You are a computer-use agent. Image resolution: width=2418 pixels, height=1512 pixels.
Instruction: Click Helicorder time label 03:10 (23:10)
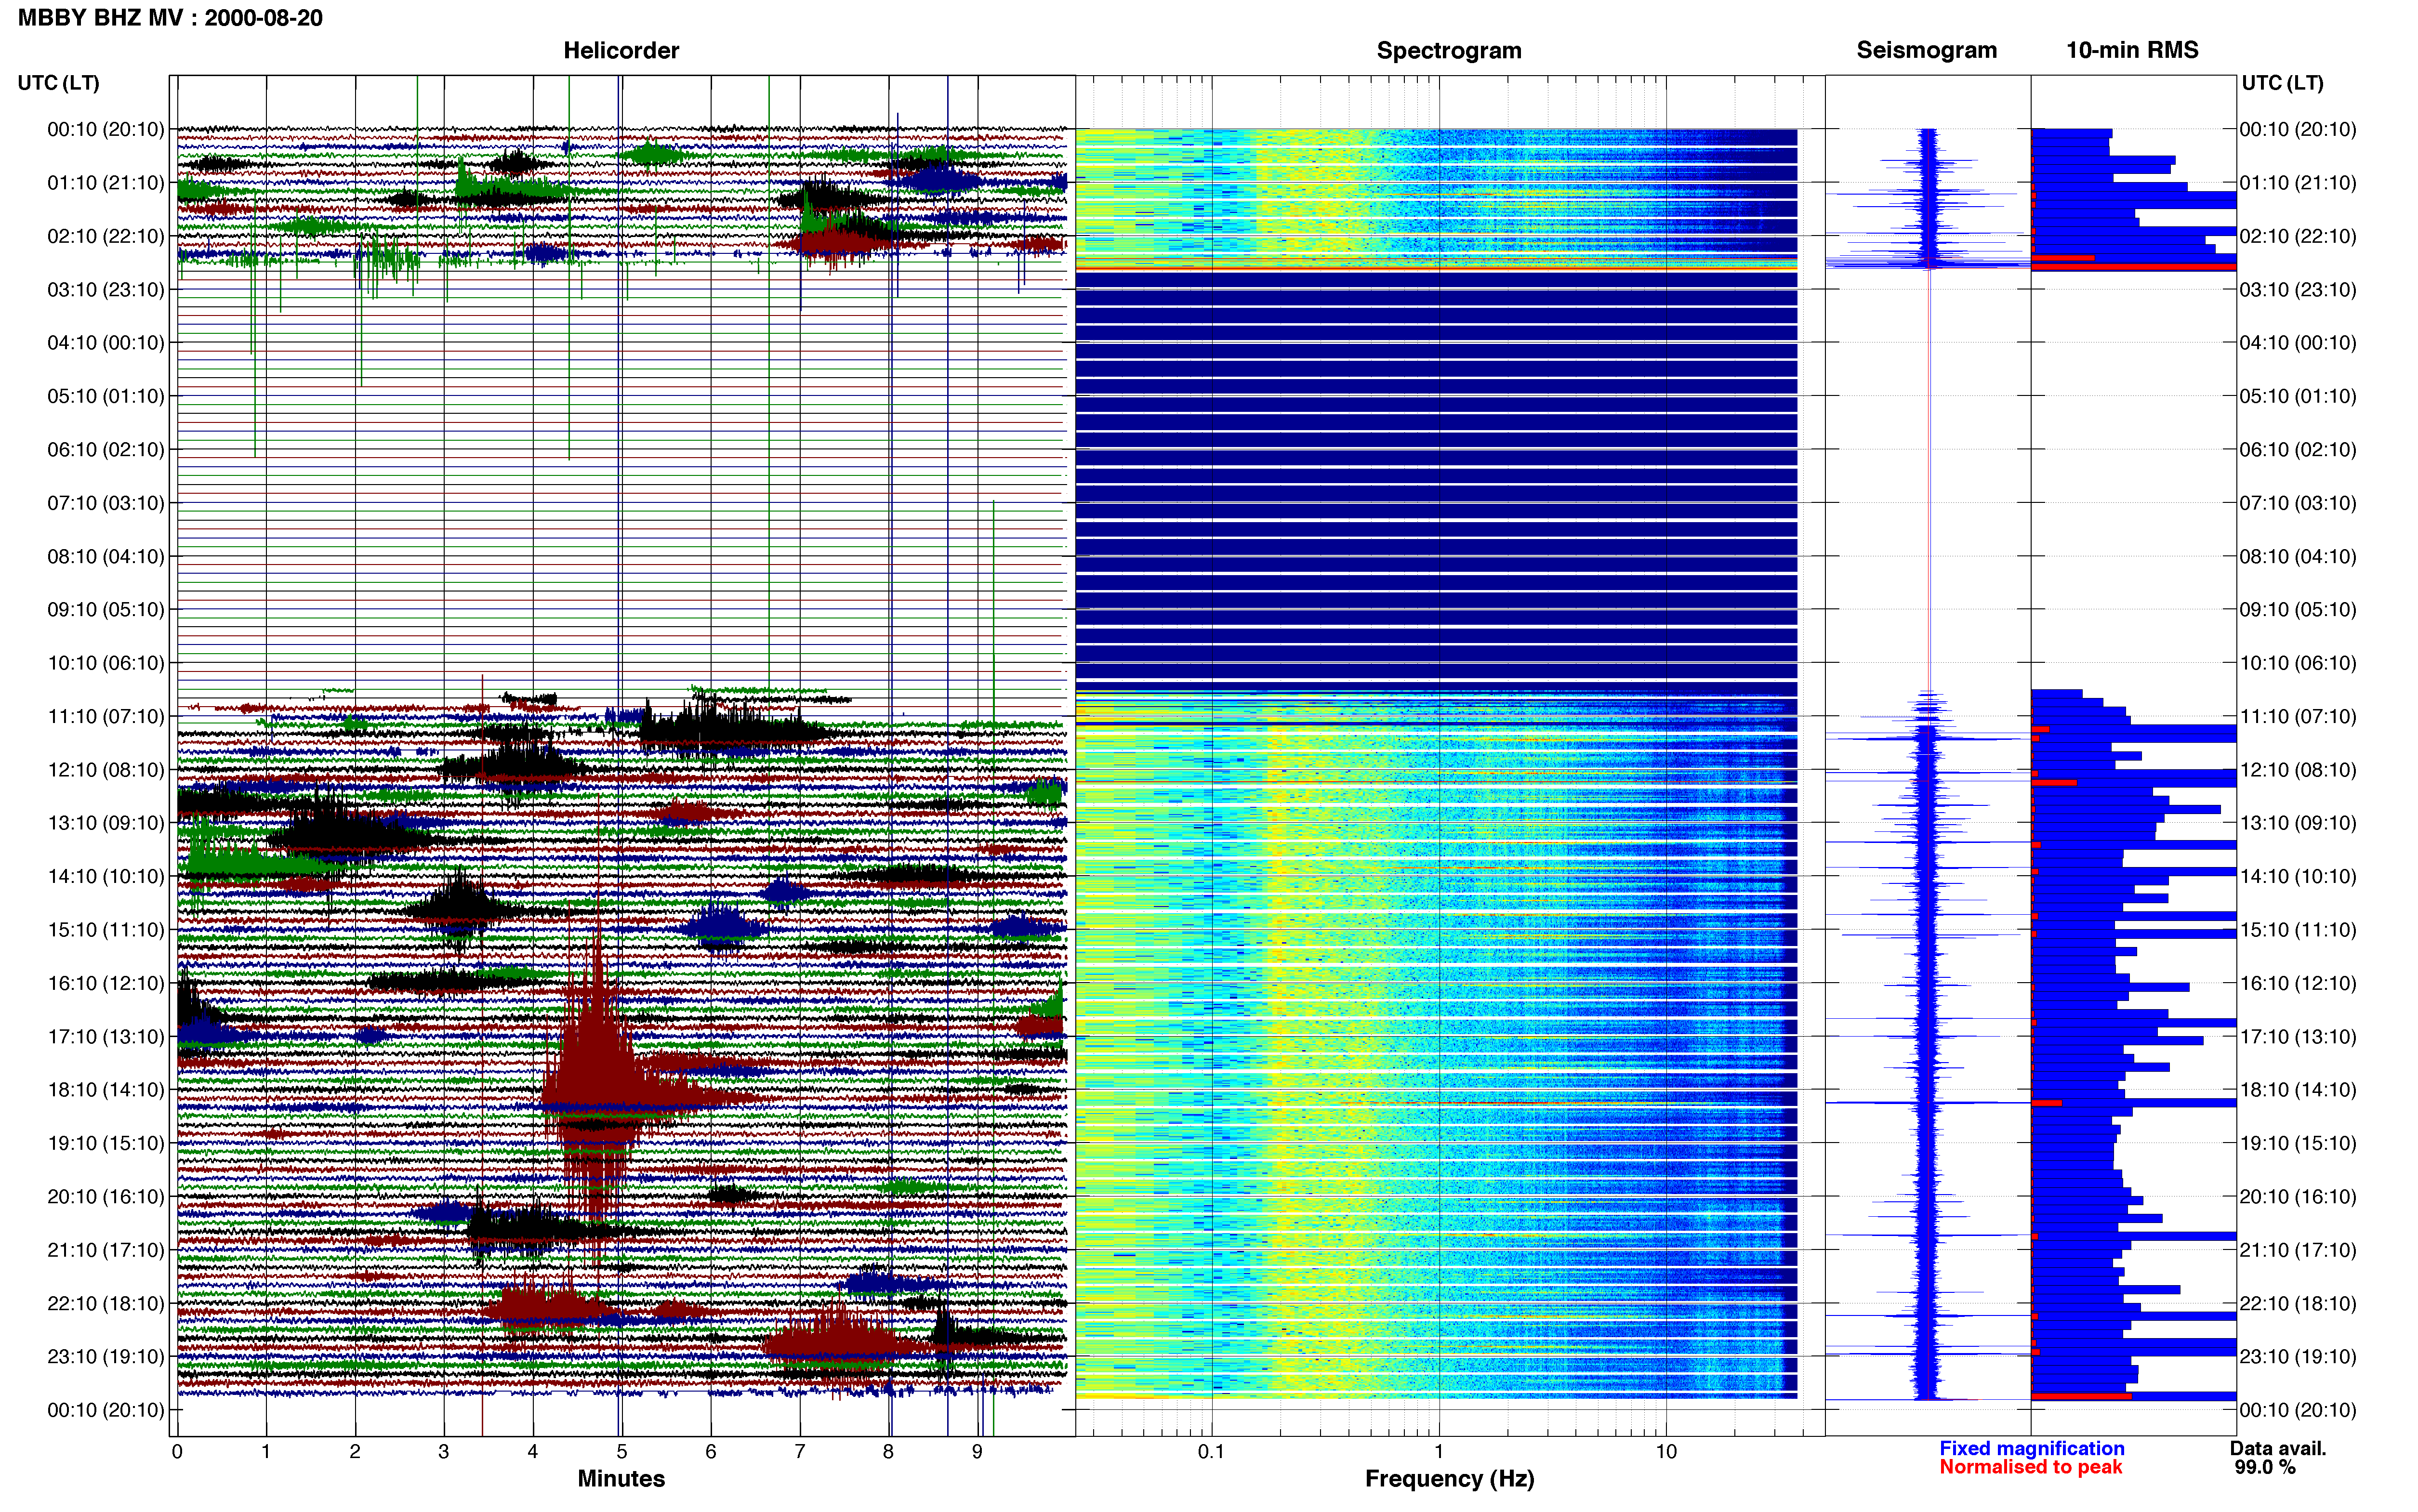106,290
